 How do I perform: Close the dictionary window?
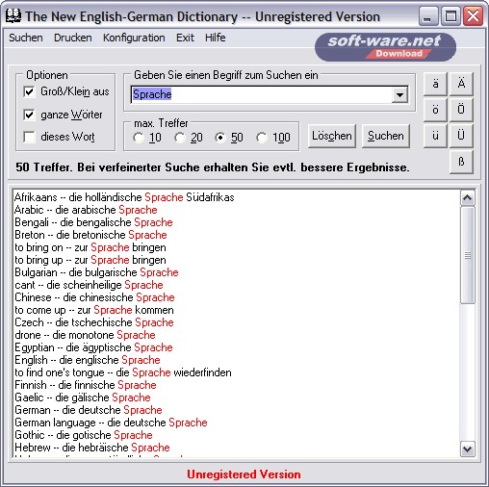pos(473,16)
